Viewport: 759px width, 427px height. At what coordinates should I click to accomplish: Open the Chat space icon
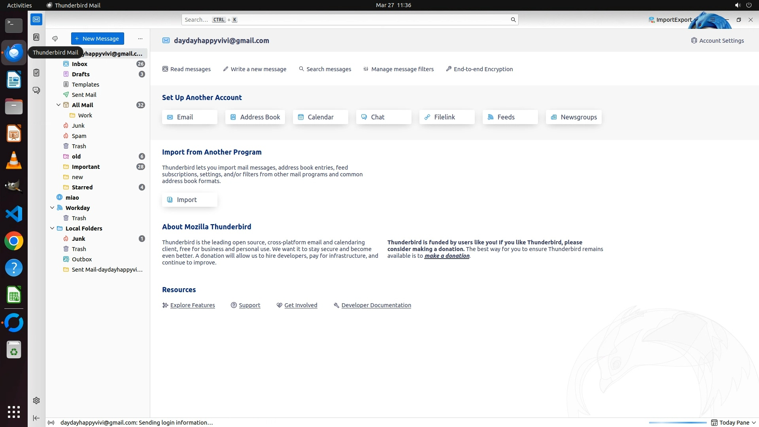[36, 91]
